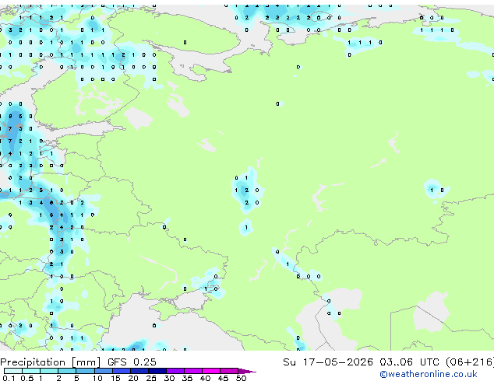Click the '15' legend scale label
This screenshot has width=494, height=381.
point(115,378)
